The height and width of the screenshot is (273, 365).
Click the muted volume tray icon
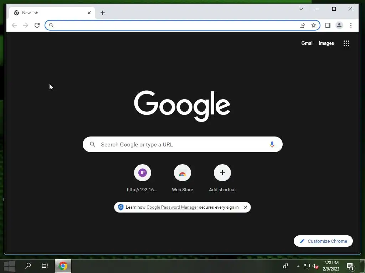[315, 266]
